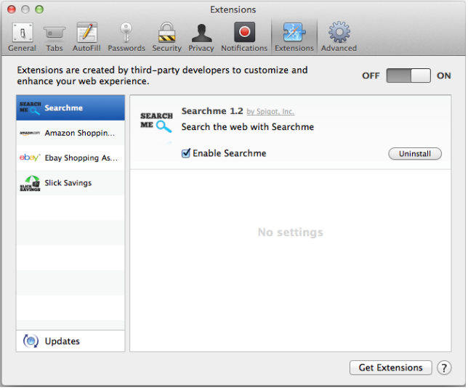
Task: Toggle the extensions OFF/ON switch
Action: pyautogui.click(x=408, y=76)
